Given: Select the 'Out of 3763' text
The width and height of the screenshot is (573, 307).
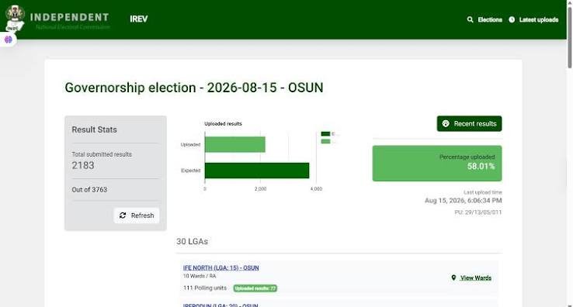Looking at the screenshot, I should pyautogui.click(x=89, y=189).
